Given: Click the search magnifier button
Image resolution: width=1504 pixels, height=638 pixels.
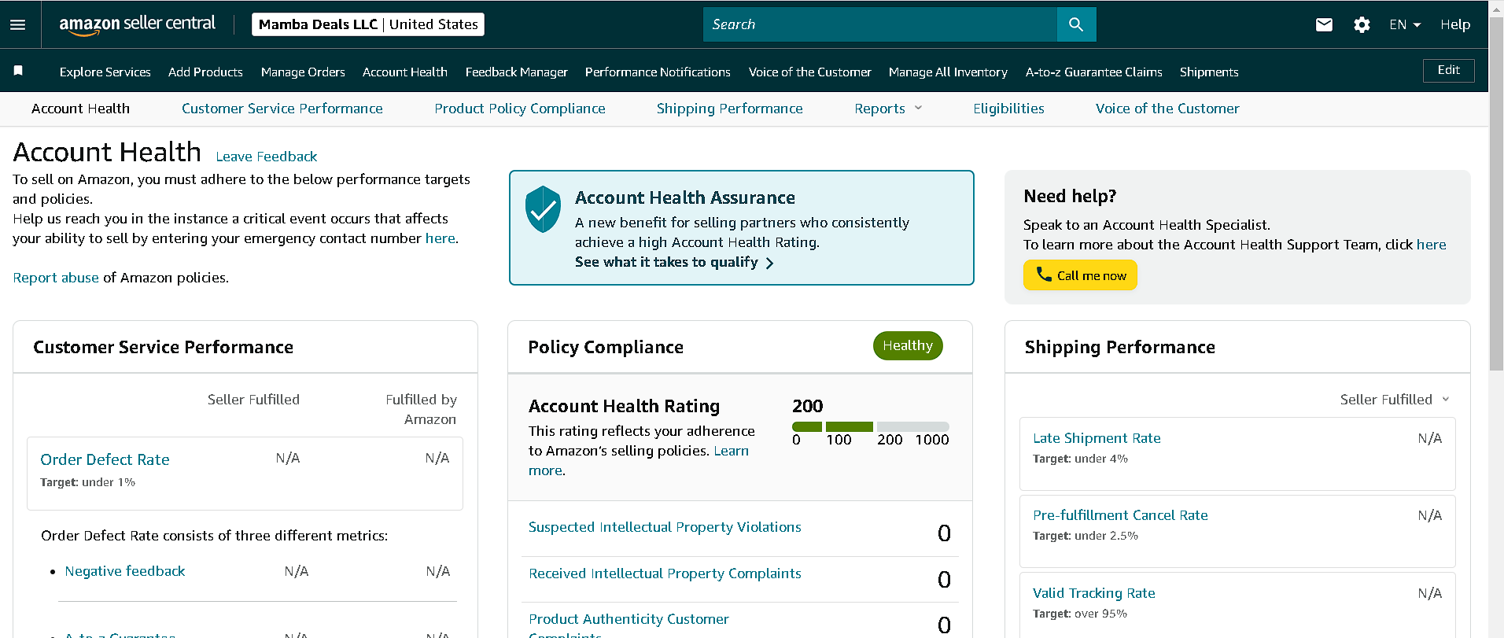Looking at the screenshot, I should [1076, 24].
